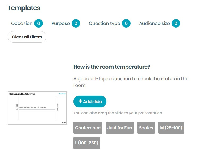
Task: Toggle the Just for Fun tag
Action: click(x=120, y=128)
